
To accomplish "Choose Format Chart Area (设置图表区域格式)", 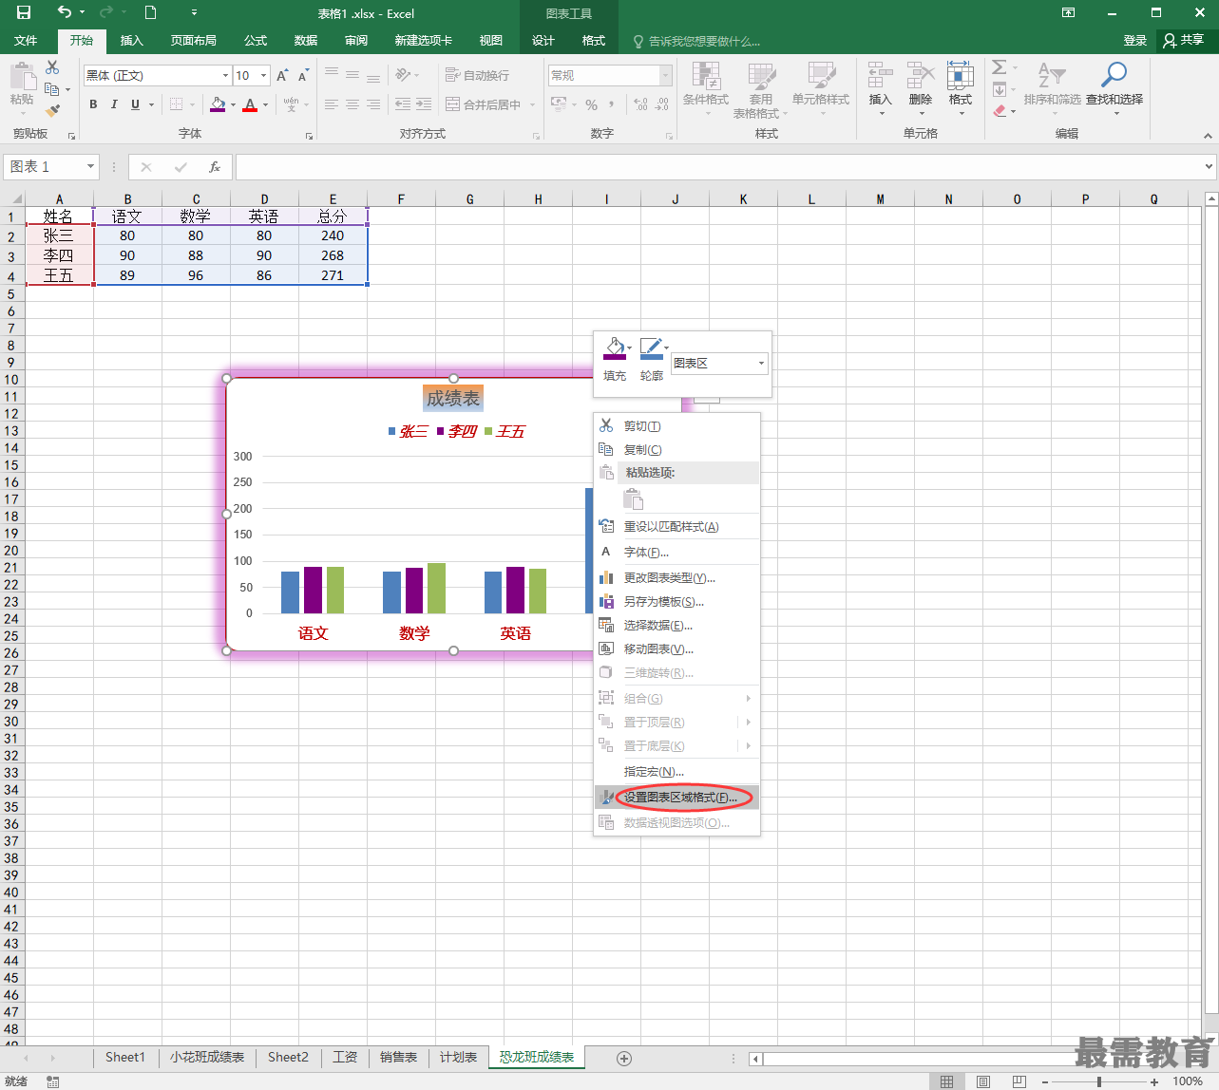I will click(x=676, y=798).
